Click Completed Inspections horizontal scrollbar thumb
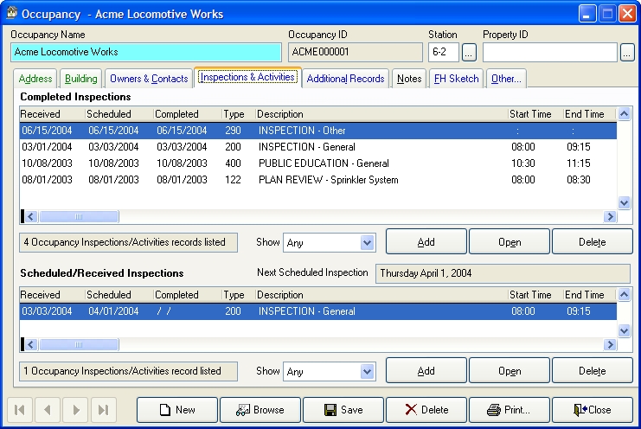The height and width of the screenshot is (429, 641). [x=79, y=216]
